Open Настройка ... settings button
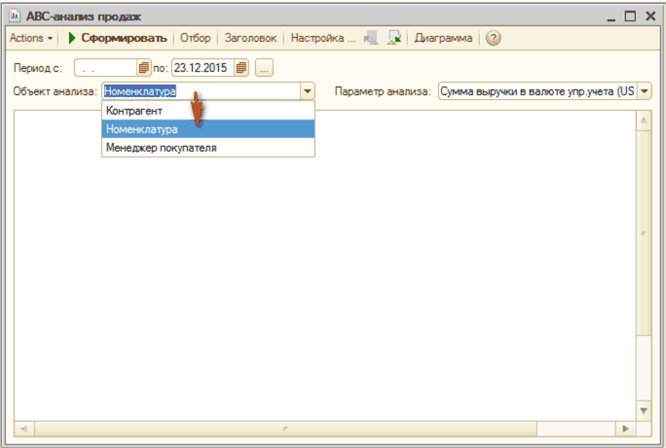Image resolution: width=666 pixels, height=448 pixels. coord(323,39)
